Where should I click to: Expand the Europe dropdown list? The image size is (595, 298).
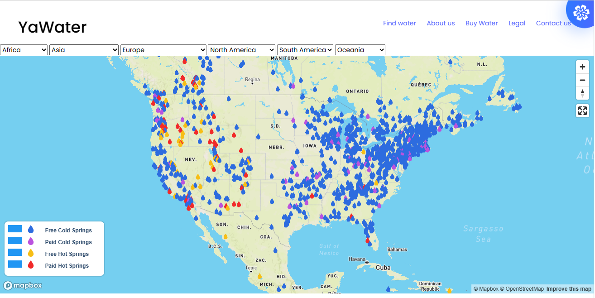pyautogui.click(x=163, y=50)
